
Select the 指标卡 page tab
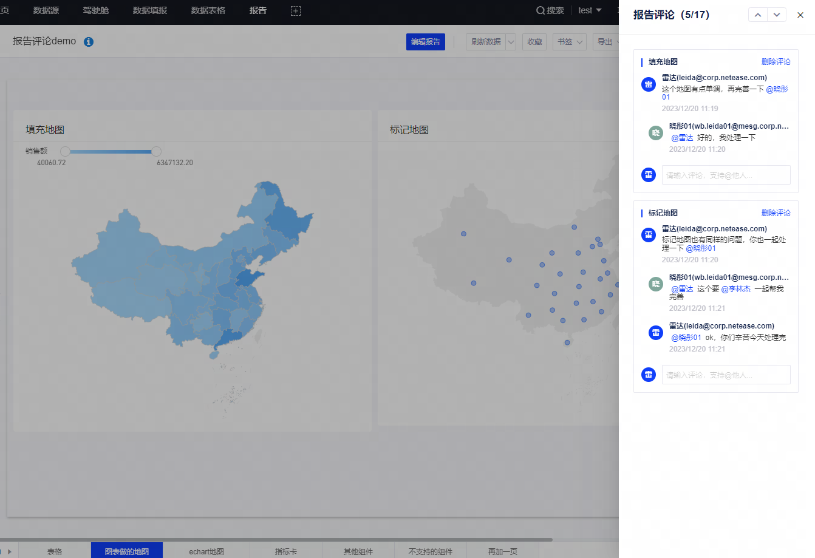tap(285, 551)
